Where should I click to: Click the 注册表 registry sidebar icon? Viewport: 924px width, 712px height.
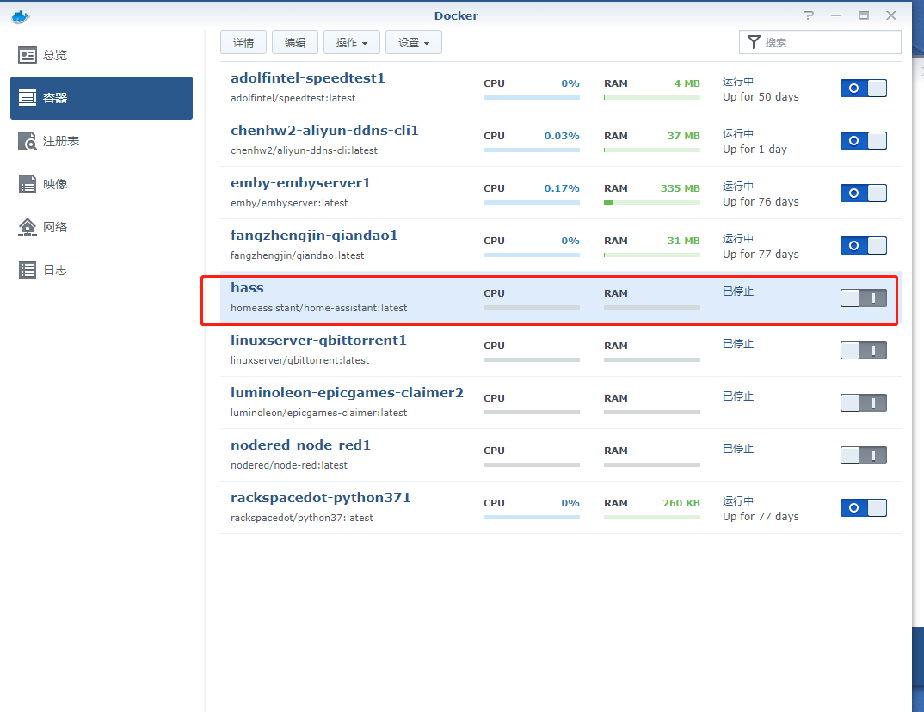pos(28,141)
